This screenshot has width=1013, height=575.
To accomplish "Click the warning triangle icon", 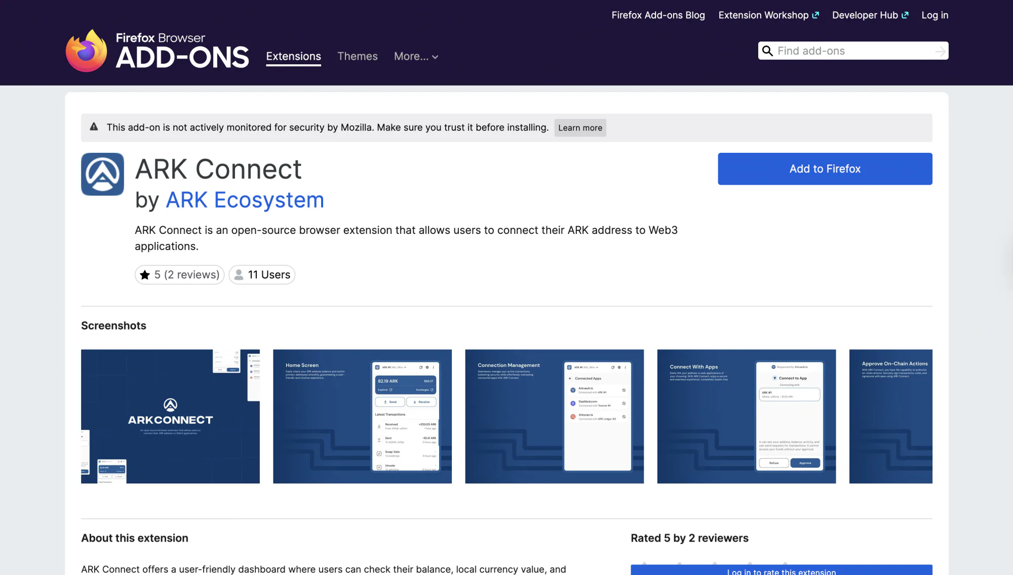I will (x=94, y=127).
